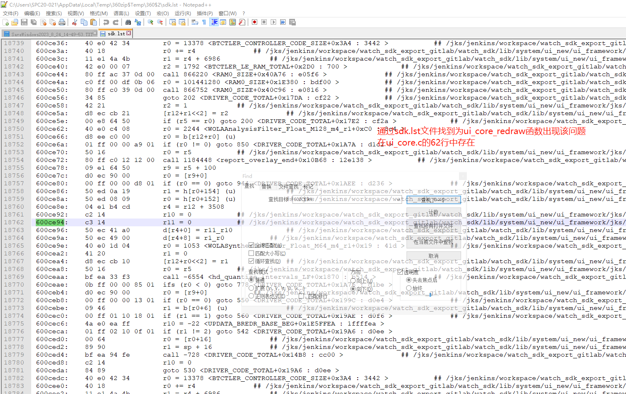626x394 pixels.
Task: Switch to the SaveWindows2023 TXT tab
Action: coord(50,34)
